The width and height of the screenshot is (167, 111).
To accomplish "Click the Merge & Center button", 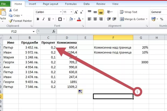I will point(134,19).
